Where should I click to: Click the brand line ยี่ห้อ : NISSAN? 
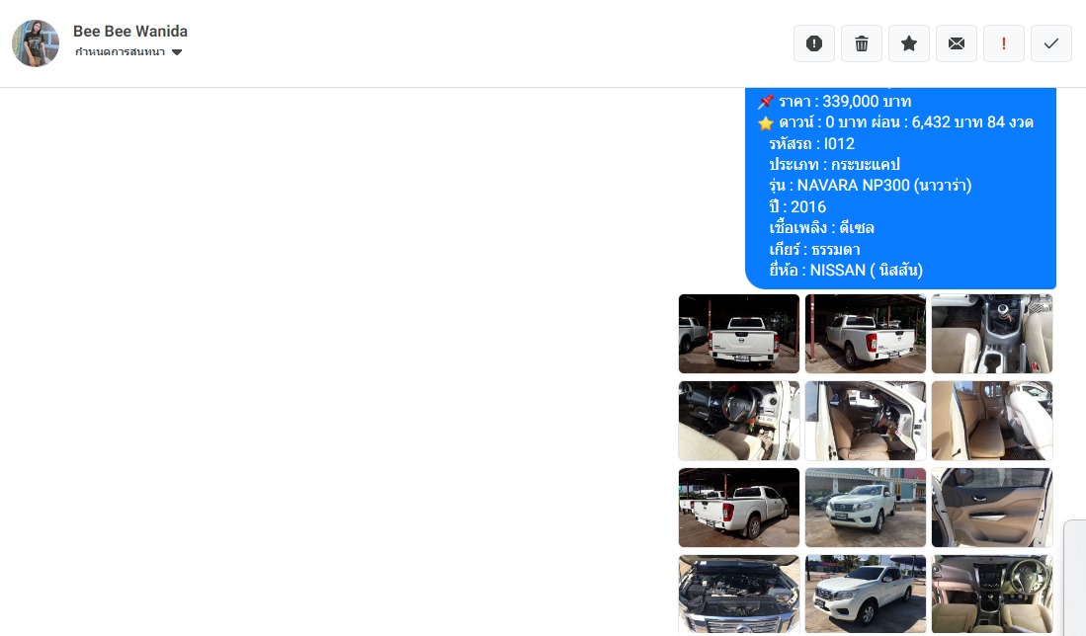(846, 270)
